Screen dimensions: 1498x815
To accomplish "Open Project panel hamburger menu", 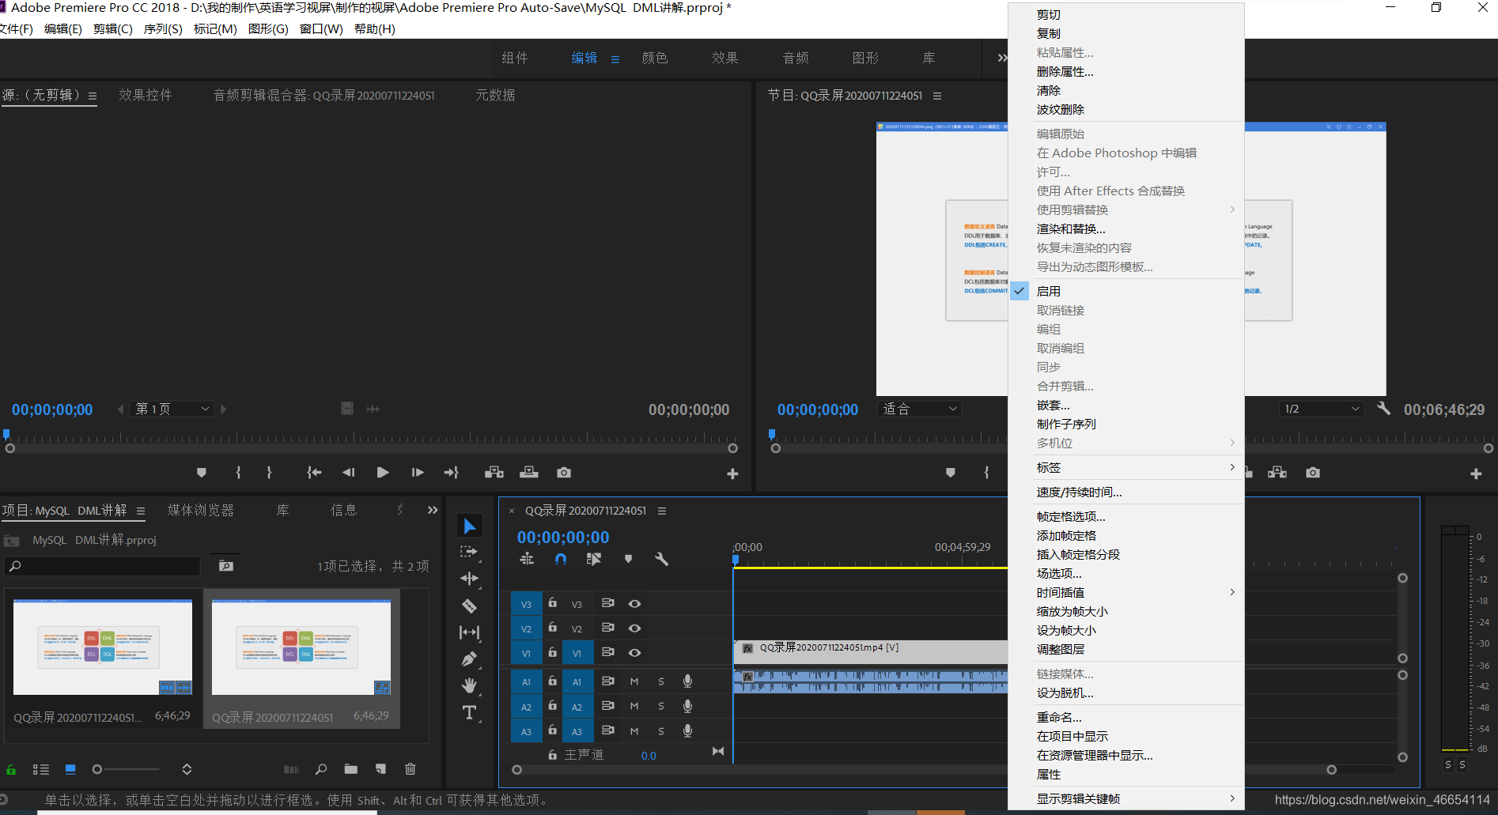I will click(141, 511).
